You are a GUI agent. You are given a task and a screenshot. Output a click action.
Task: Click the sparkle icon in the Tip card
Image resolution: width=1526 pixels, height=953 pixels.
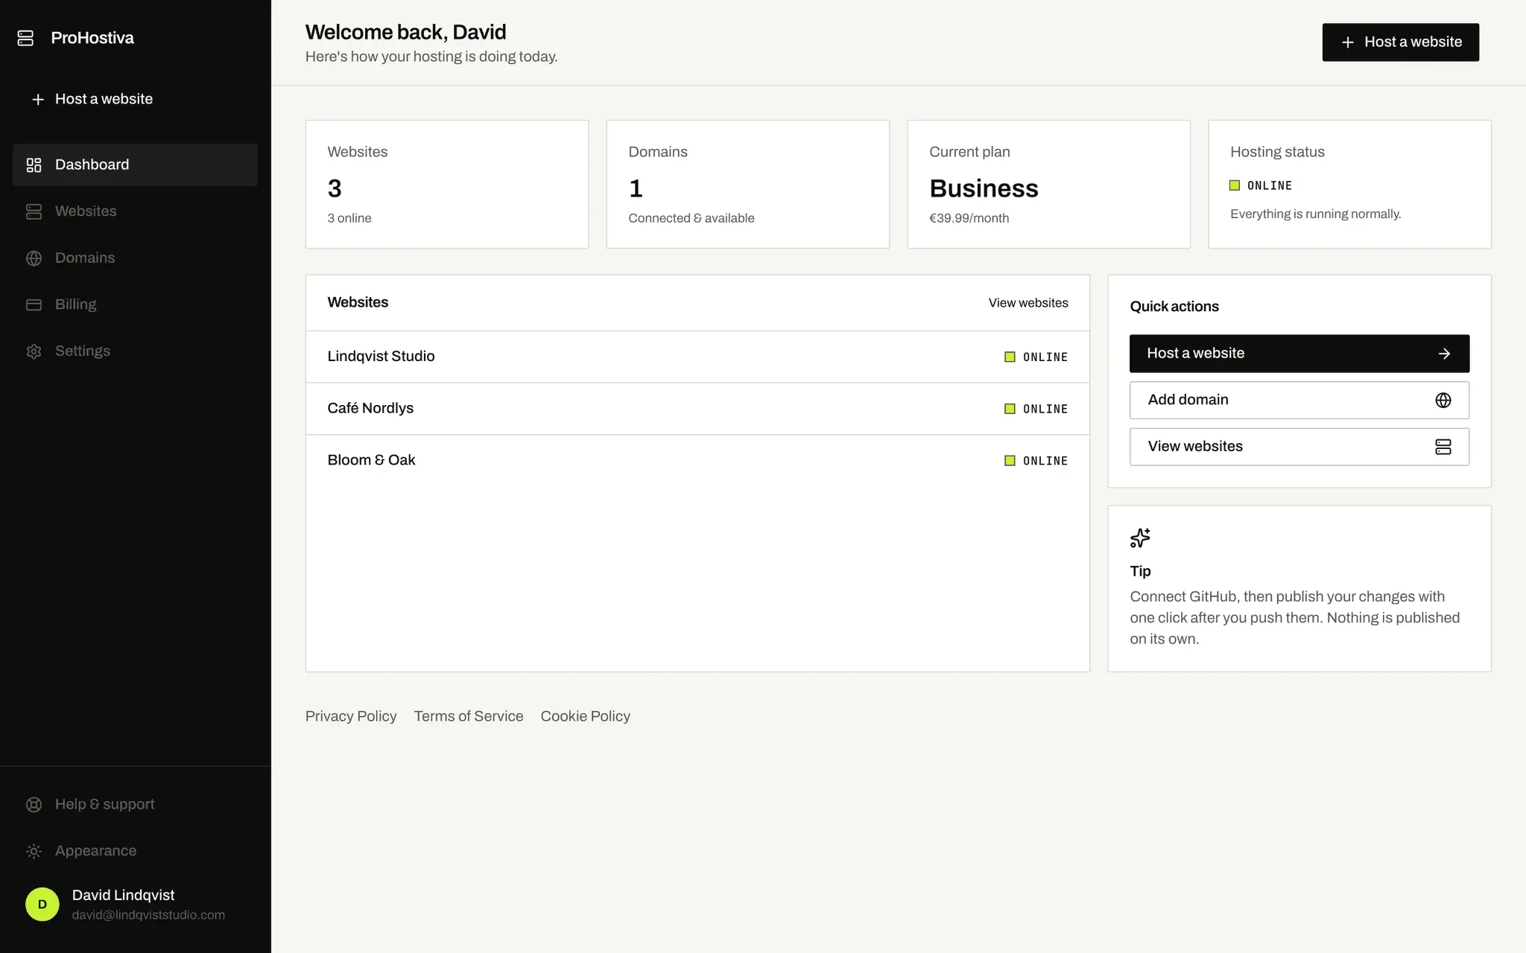[1140, 538]
